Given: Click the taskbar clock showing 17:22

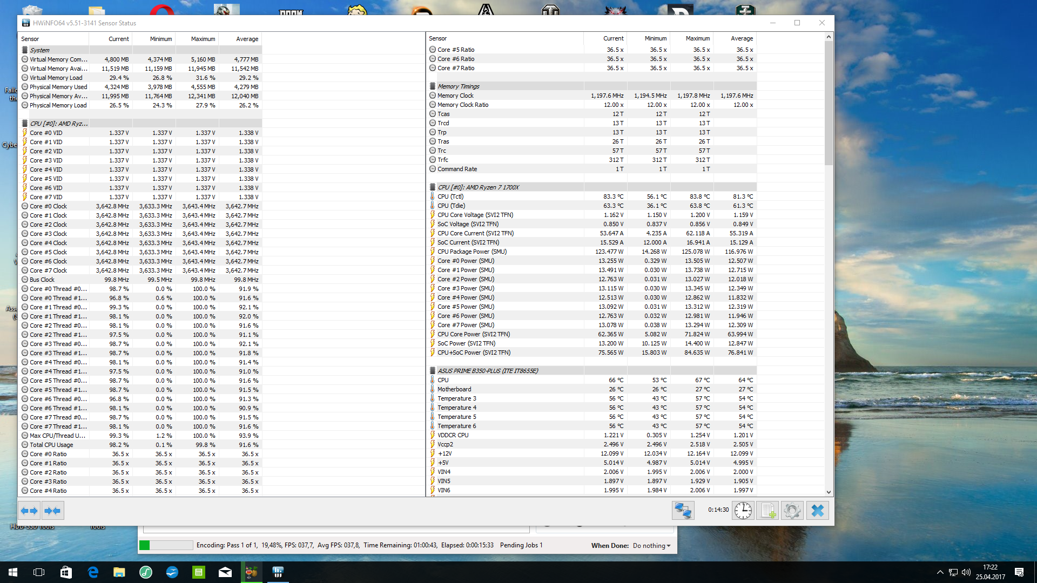Looking at the screenshot, I should pyautogui.click(x=991, y=572).
